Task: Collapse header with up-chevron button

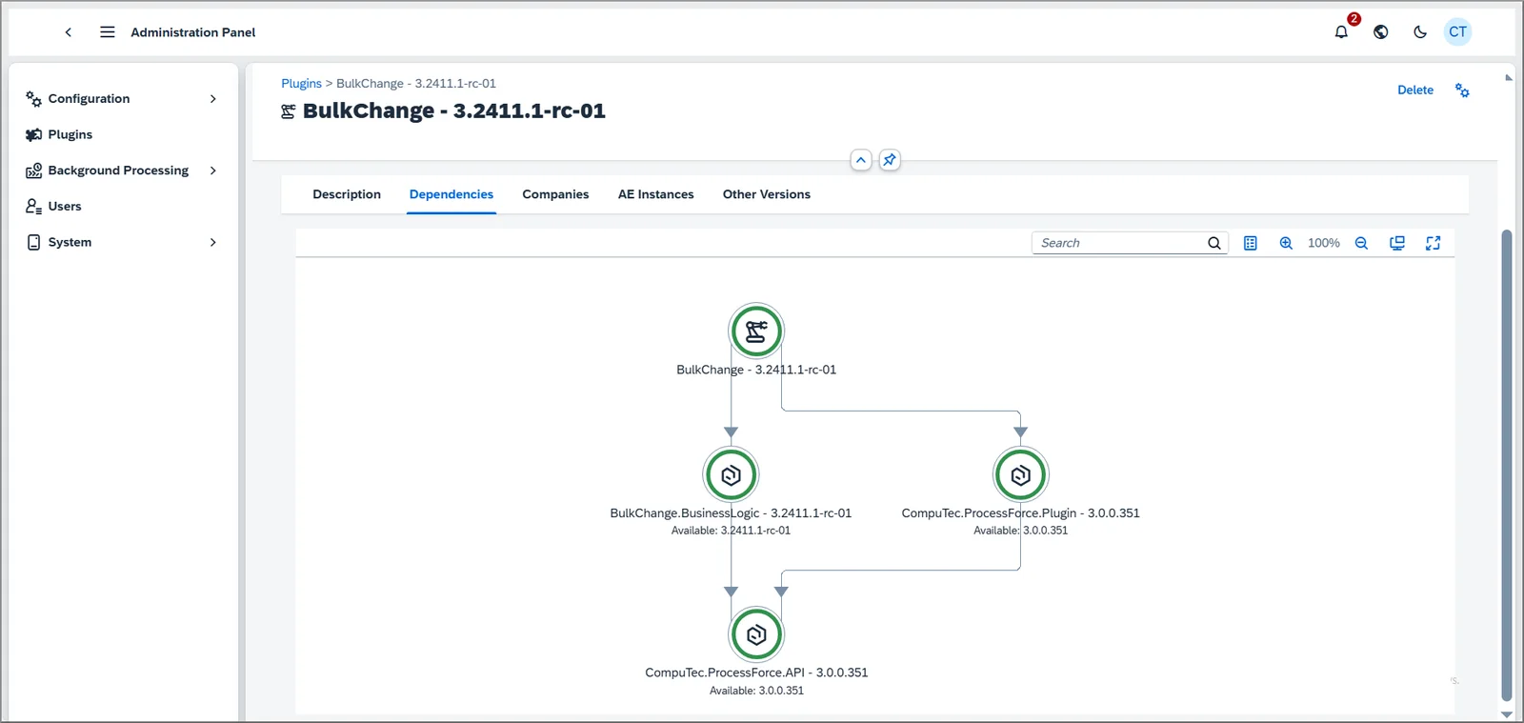Action: (x=861, y=160)
